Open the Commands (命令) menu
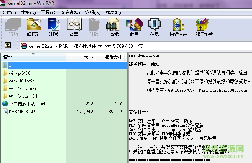The width and height of the screenshot is (252, 163). [29, 12]
